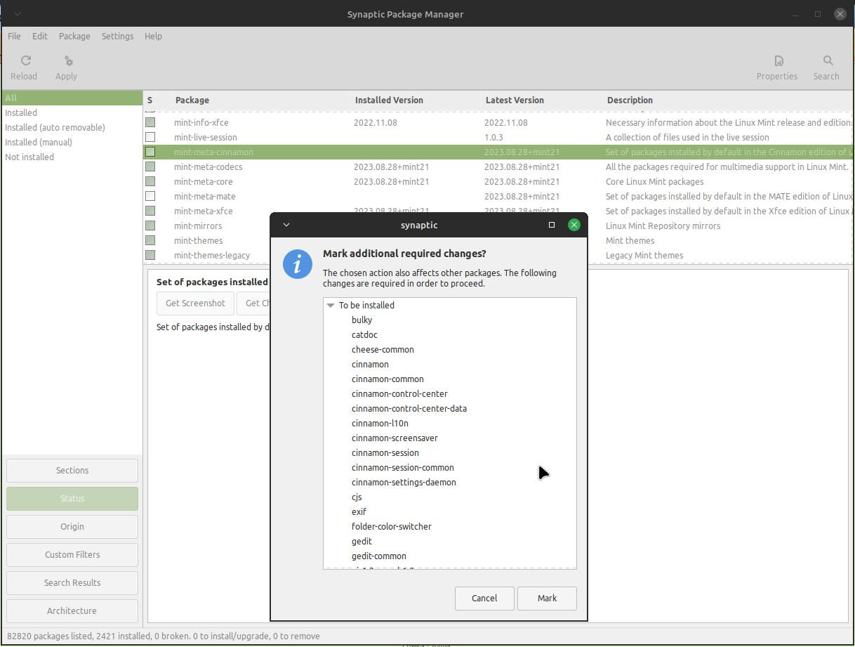Toggle status checkbox for mint-live-session
Screen dimensions: 855x647
[150, 137]
